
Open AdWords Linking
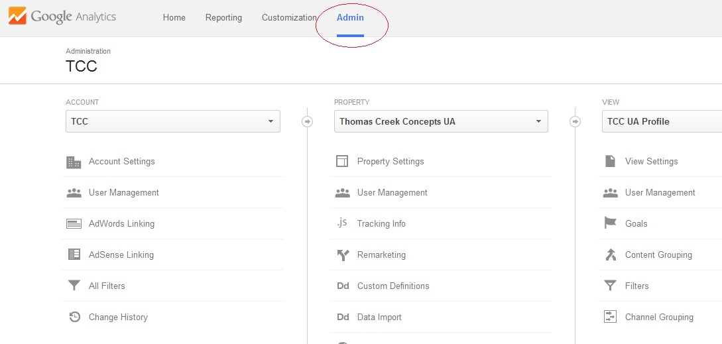coord(121,224)
